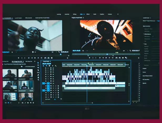Toggle V1 source patching button

pyautogui.click(x=43, y=83)
